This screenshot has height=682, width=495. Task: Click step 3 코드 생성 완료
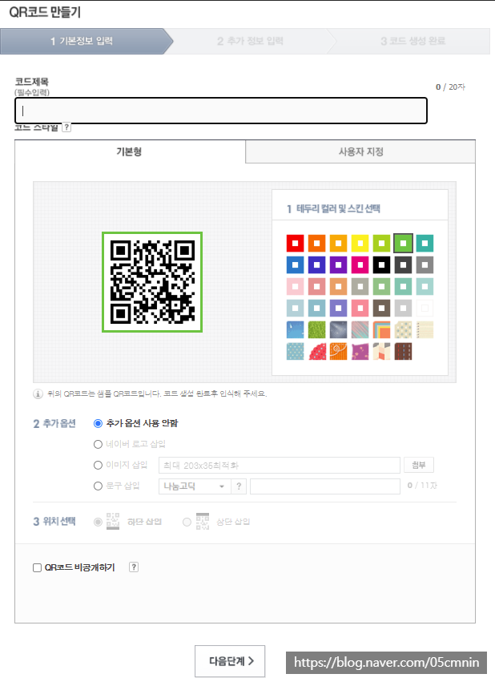click(412, 42)
